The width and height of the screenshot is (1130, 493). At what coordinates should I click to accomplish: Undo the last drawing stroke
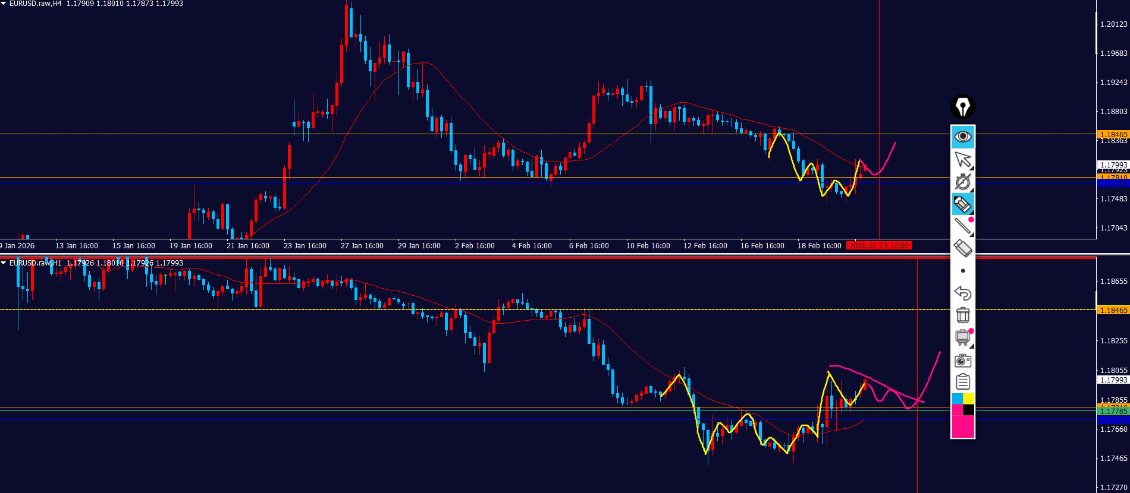(962, 293)
